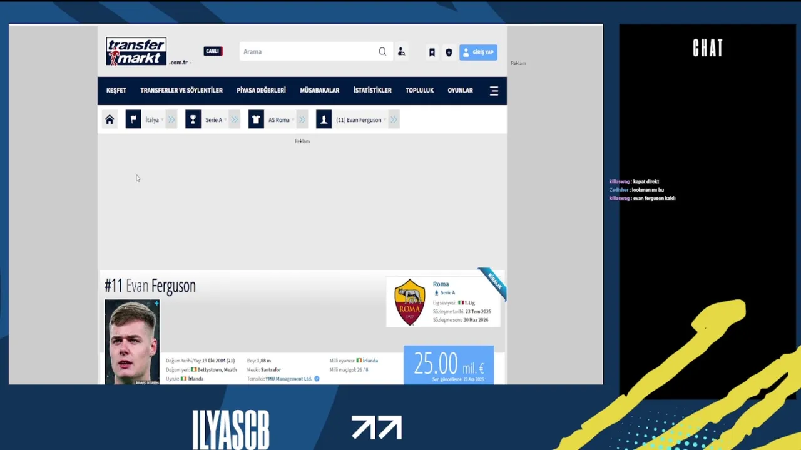
Task: Click the 'Bettystown, Meath' birthplace text
Action: 217,370
